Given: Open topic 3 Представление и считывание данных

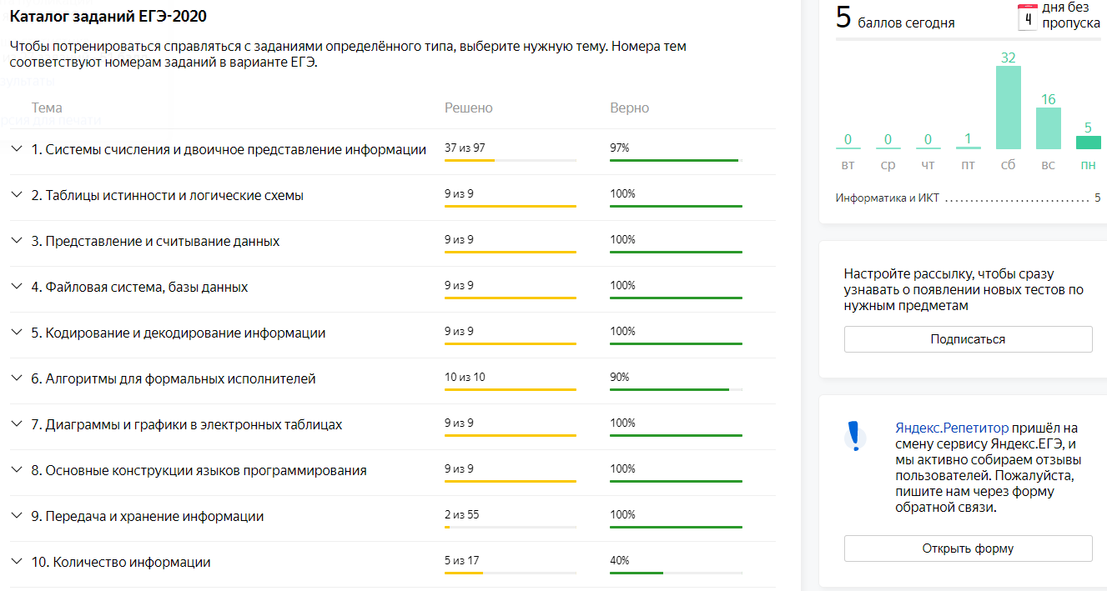Looking at the screenshot, I should click(x=162, y=241).
